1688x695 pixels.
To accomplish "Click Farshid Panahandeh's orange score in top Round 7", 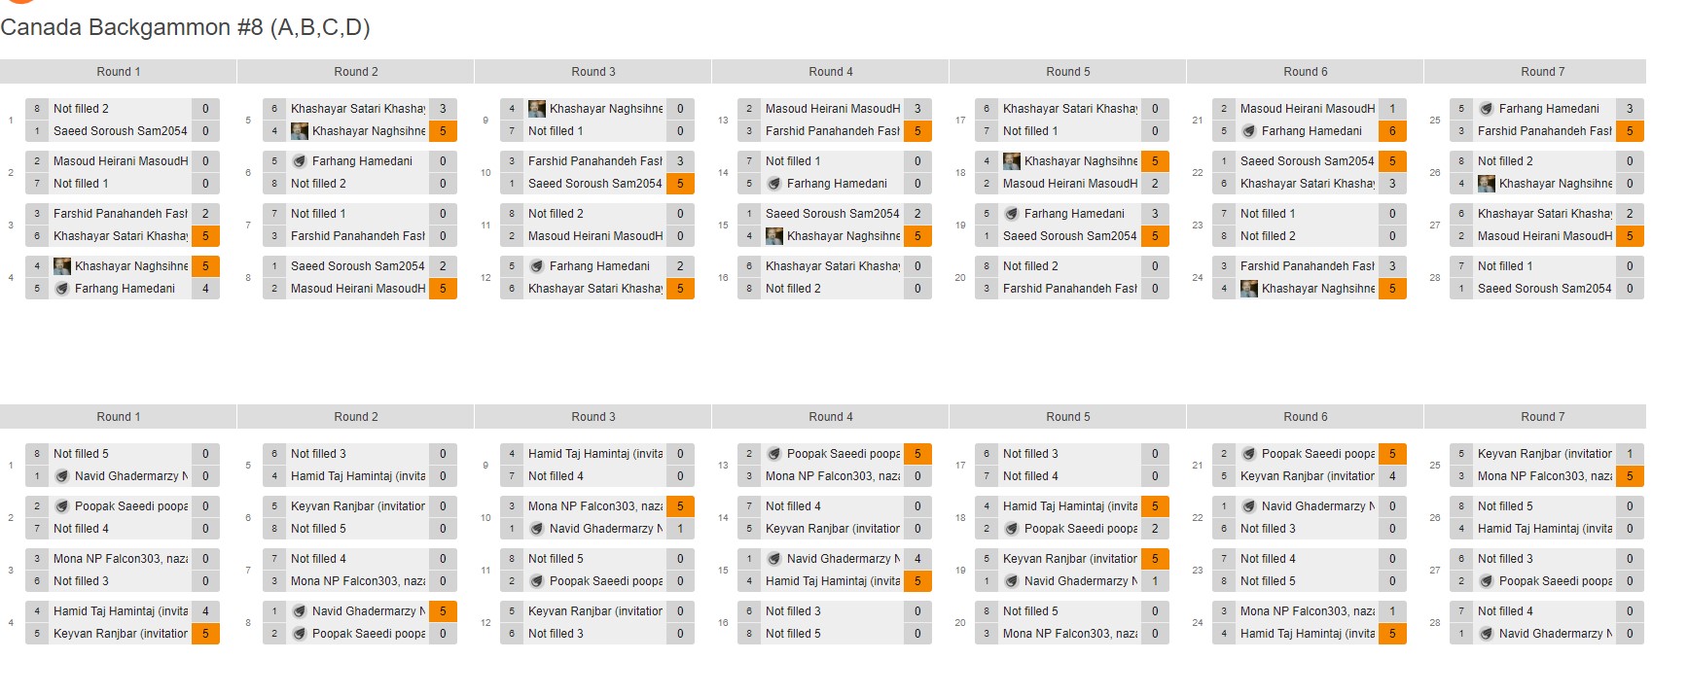I will (1630, 131).
